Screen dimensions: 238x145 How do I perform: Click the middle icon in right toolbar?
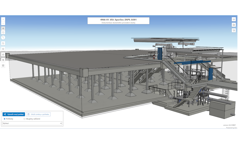pos(234,25)
